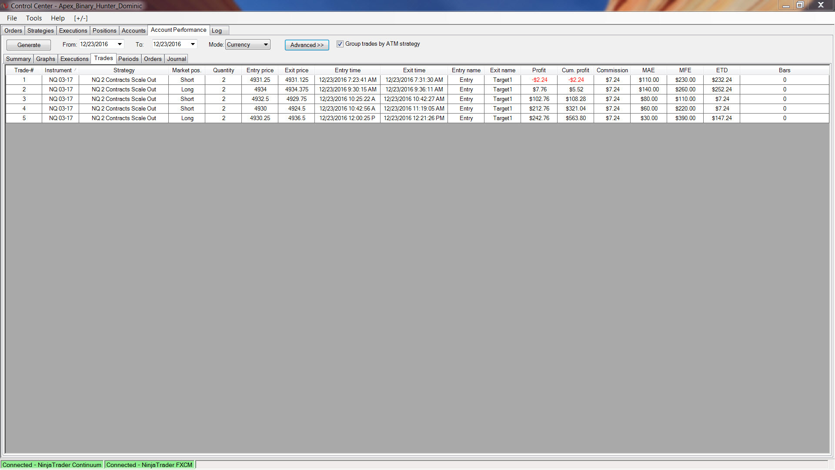Click entry time 12/23/2016 7:23:41 AM
Image resolution: width=835 pixels, height=470 pixels.
pyautogui.click(x=347, y=80)
